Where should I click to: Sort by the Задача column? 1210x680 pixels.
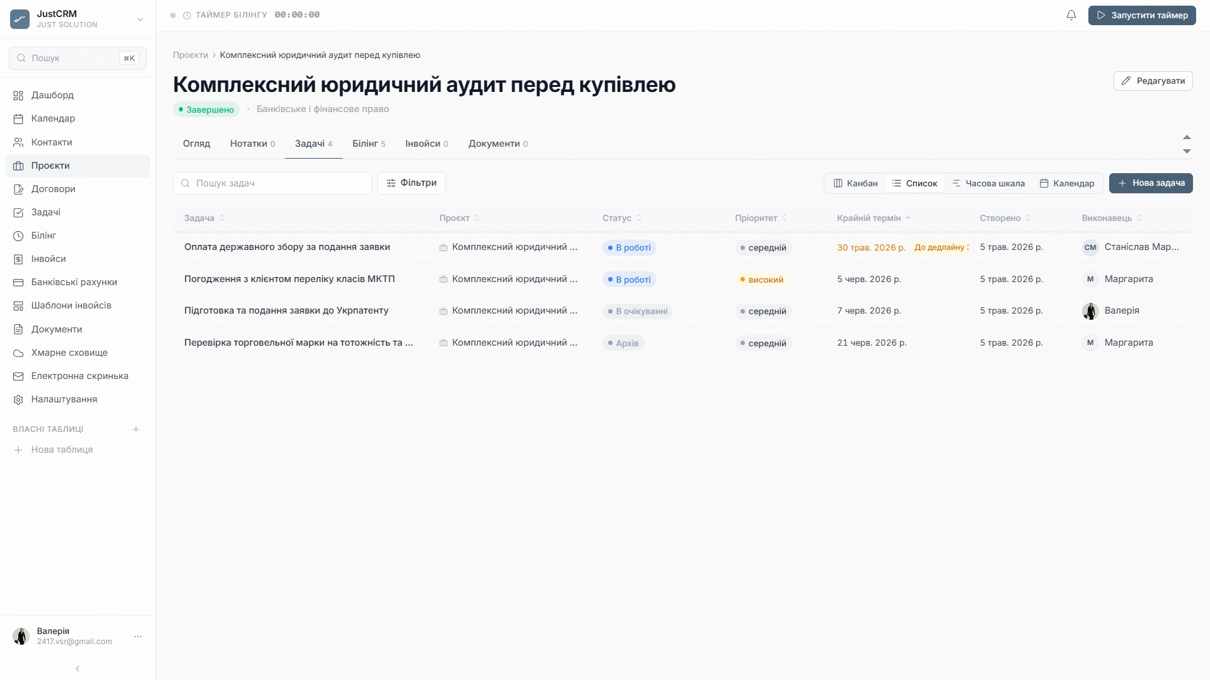pos(204,218)
